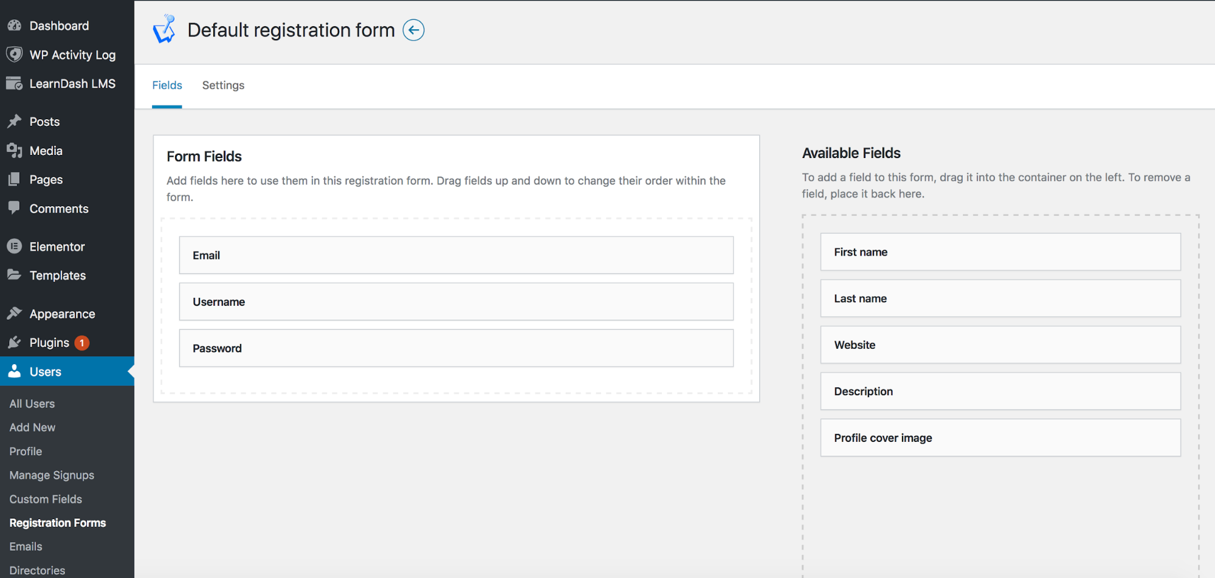This screenshot has width=1215, height=578.
Task: Select the First name available field
Action: (x=1000, y=252)
